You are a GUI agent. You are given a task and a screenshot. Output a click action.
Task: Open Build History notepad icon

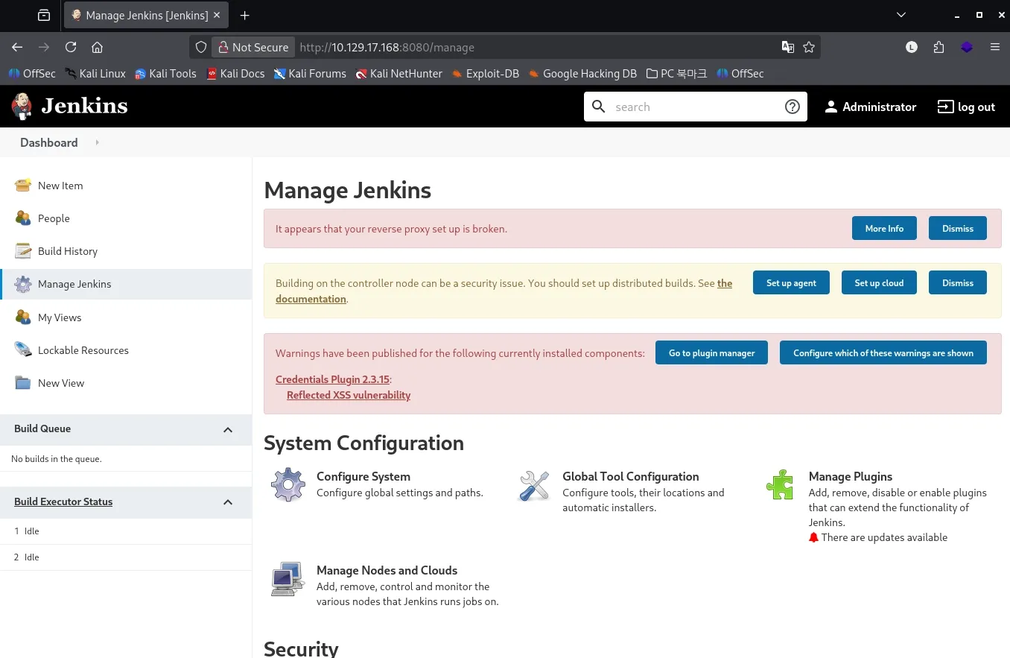(x=23, y=251)
